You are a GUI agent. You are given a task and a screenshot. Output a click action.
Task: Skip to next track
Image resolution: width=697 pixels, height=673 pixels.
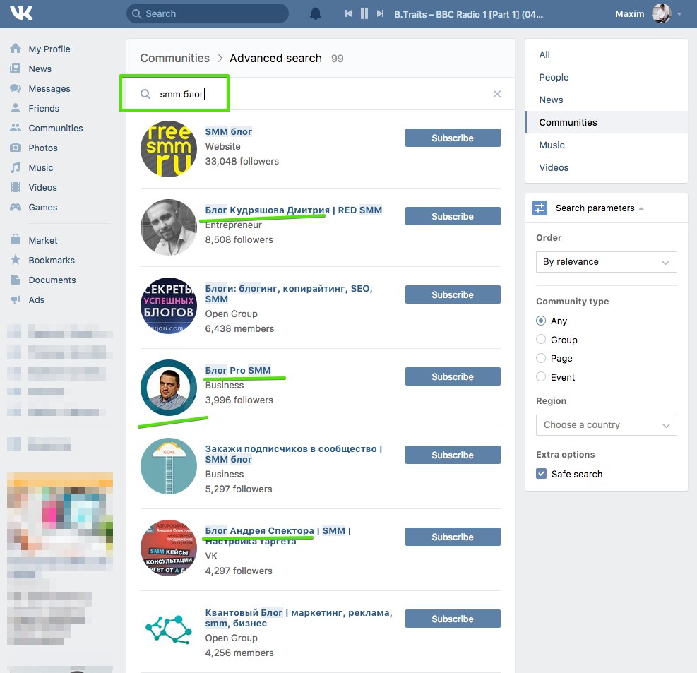pos(380,14)
